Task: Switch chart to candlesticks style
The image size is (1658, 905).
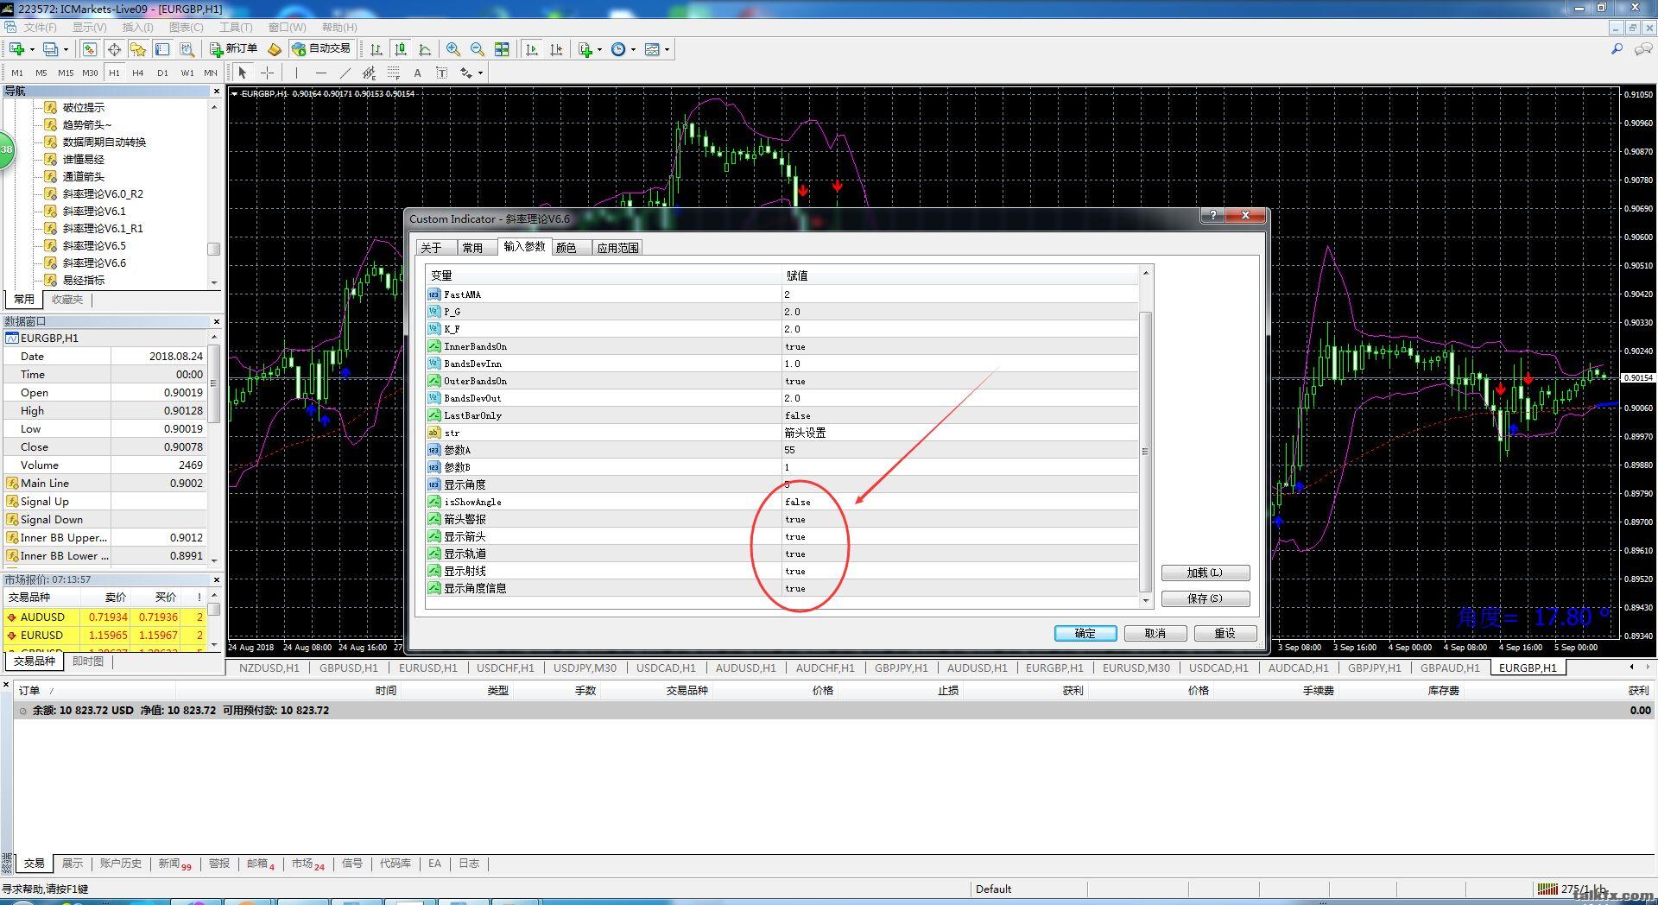Action: (401, 49)
